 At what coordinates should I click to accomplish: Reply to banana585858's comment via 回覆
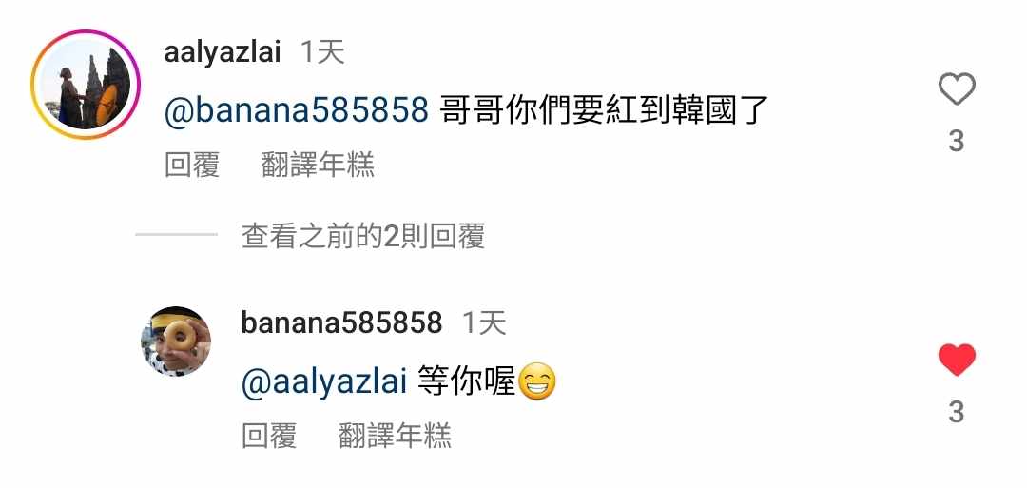(268, 435)
